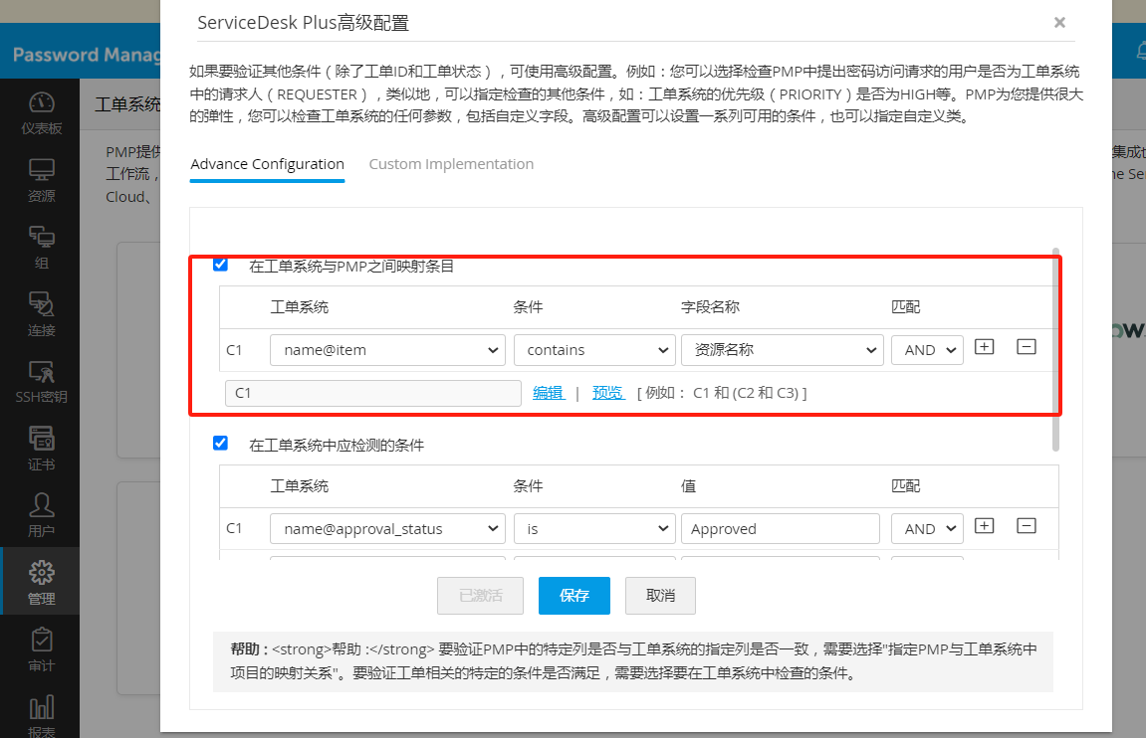
Task: Toggle the 在工单系统中应检测的条件 checkbox
Action: pos(220,443)
